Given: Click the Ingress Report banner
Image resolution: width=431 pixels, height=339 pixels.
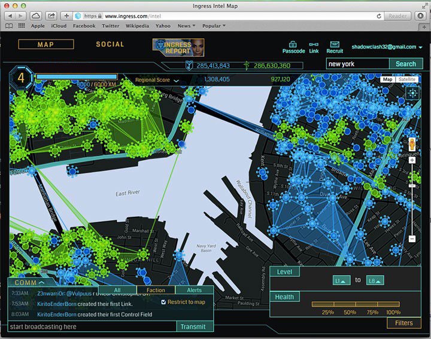Looking at the screenshot, I should [178, 47].
